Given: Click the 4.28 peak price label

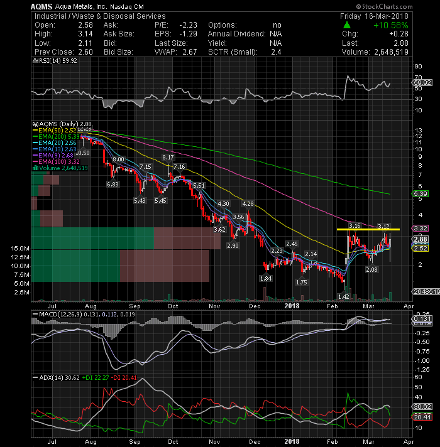Looking at the screenshot, I should pos(248,204).
